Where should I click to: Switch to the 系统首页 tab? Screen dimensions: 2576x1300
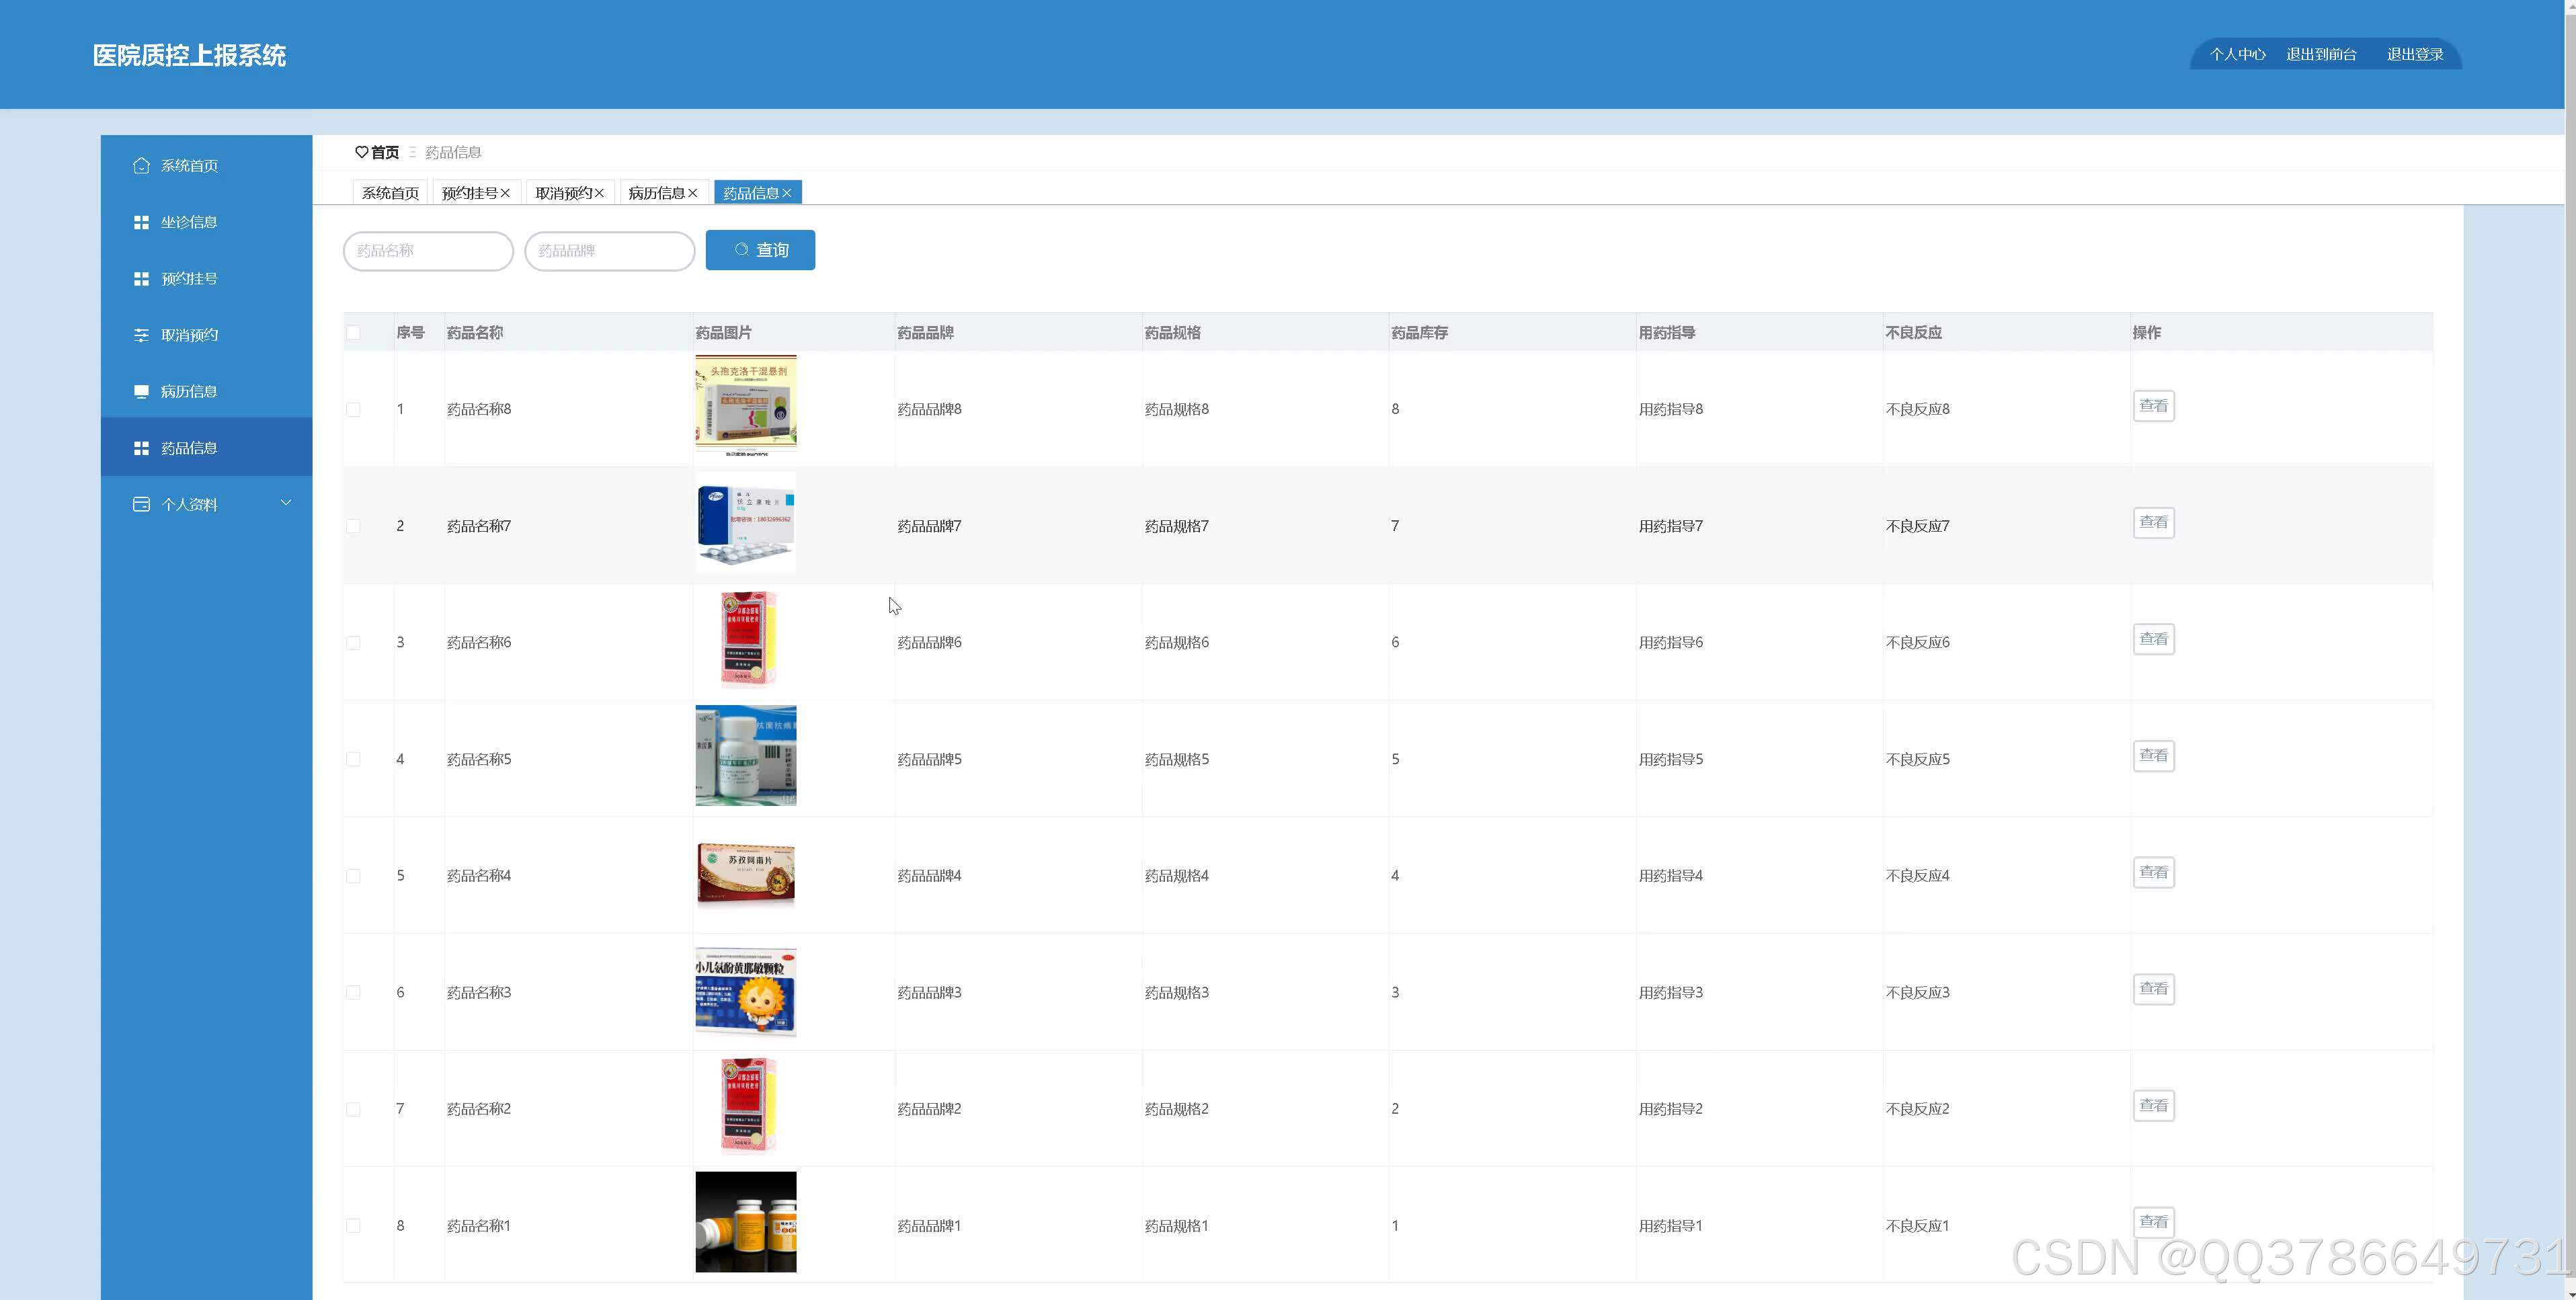[390, 193]
